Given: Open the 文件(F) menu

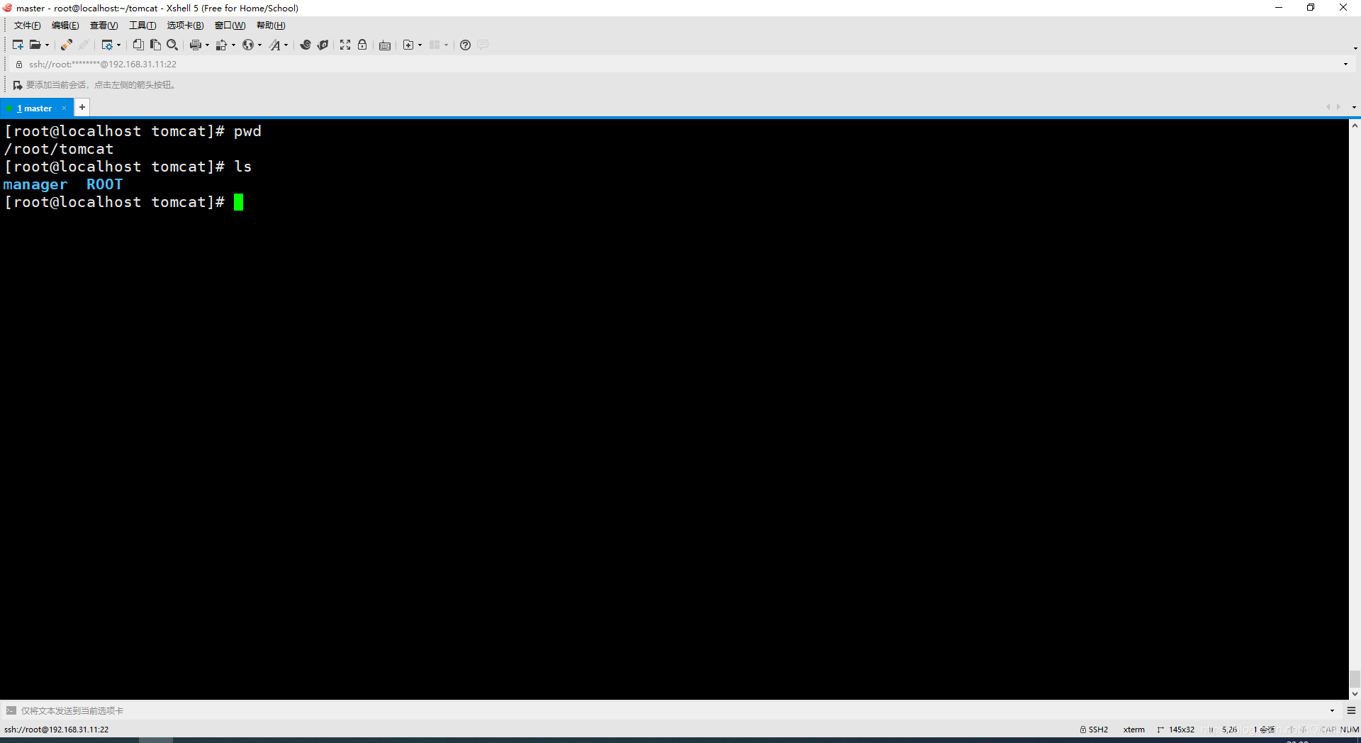Looking at the screenshot, I should (x=27, y=26).
